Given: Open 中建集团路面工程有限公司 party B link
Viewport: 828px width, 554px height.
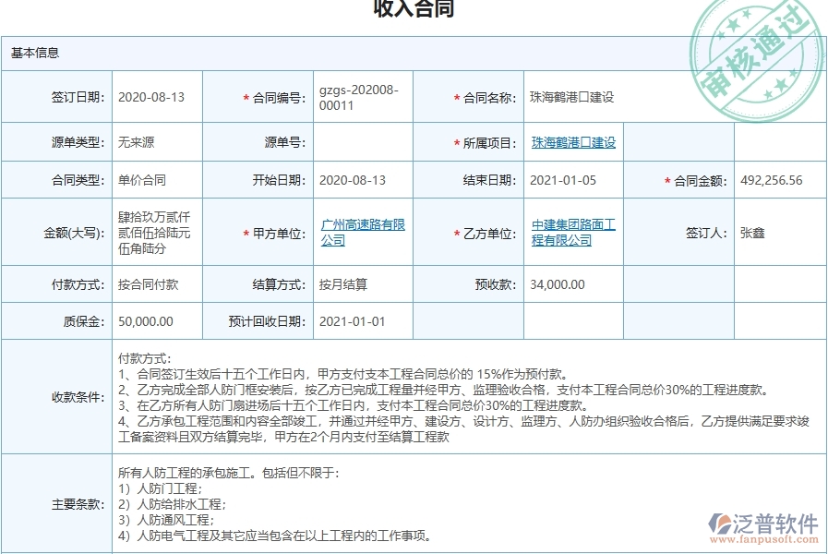Looking at the screenshot, I should pyautogui.click(x=572, y=231).
